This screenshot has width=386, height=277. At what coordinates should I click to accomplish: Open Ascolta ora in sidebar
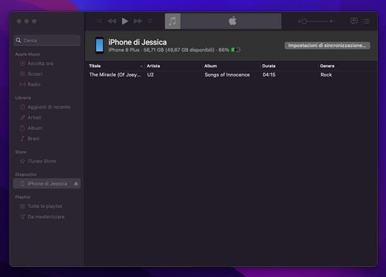tap(47, 63)
